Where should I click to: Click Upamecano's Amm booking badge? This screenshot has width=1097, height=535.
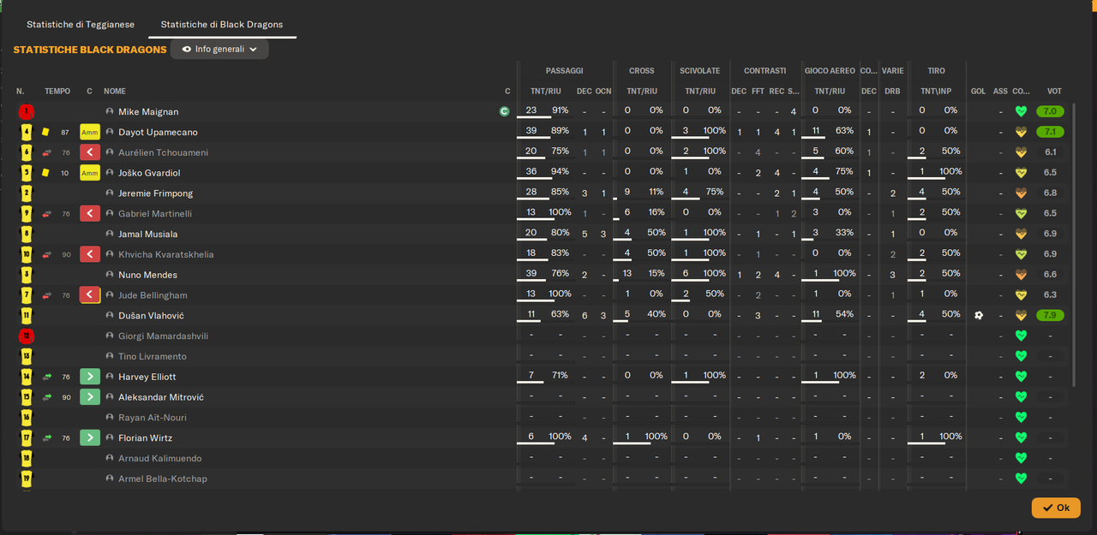click(90, 132)
